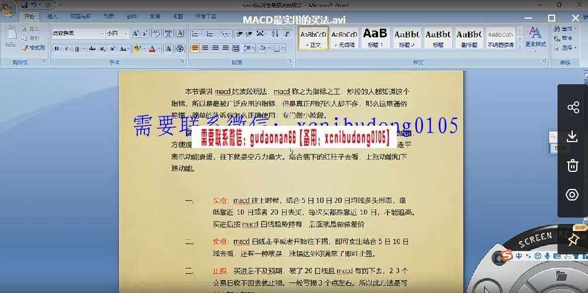This screenshot has width=588, height=293.
Task: Toggle Subscript formatting
Action: (103, 49)
